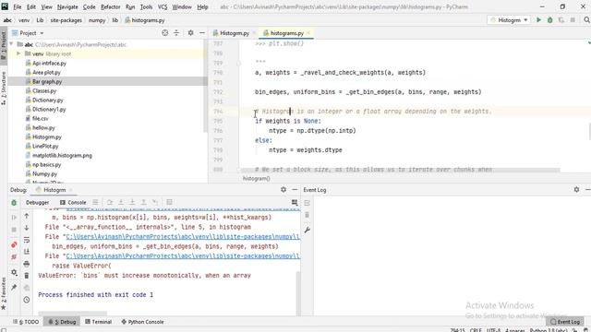Click evaluate expression calculator icon
Viewport: 591px width, 332px height.
coord(169,203)
